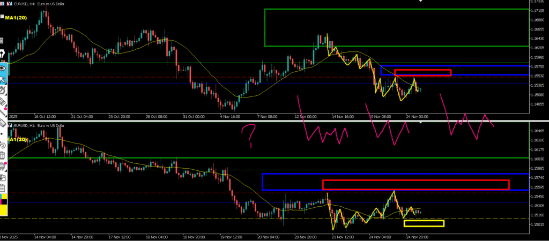Click the white triangle marker atop H4 chart
This screenshot has height=241, width=549.
[x=421, y=1]
